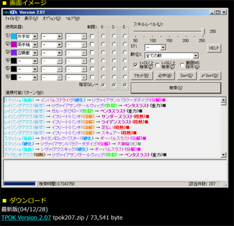Click the Sort(D) button with icon
Screen dimensions: 234x226
[x=210, y=76]
